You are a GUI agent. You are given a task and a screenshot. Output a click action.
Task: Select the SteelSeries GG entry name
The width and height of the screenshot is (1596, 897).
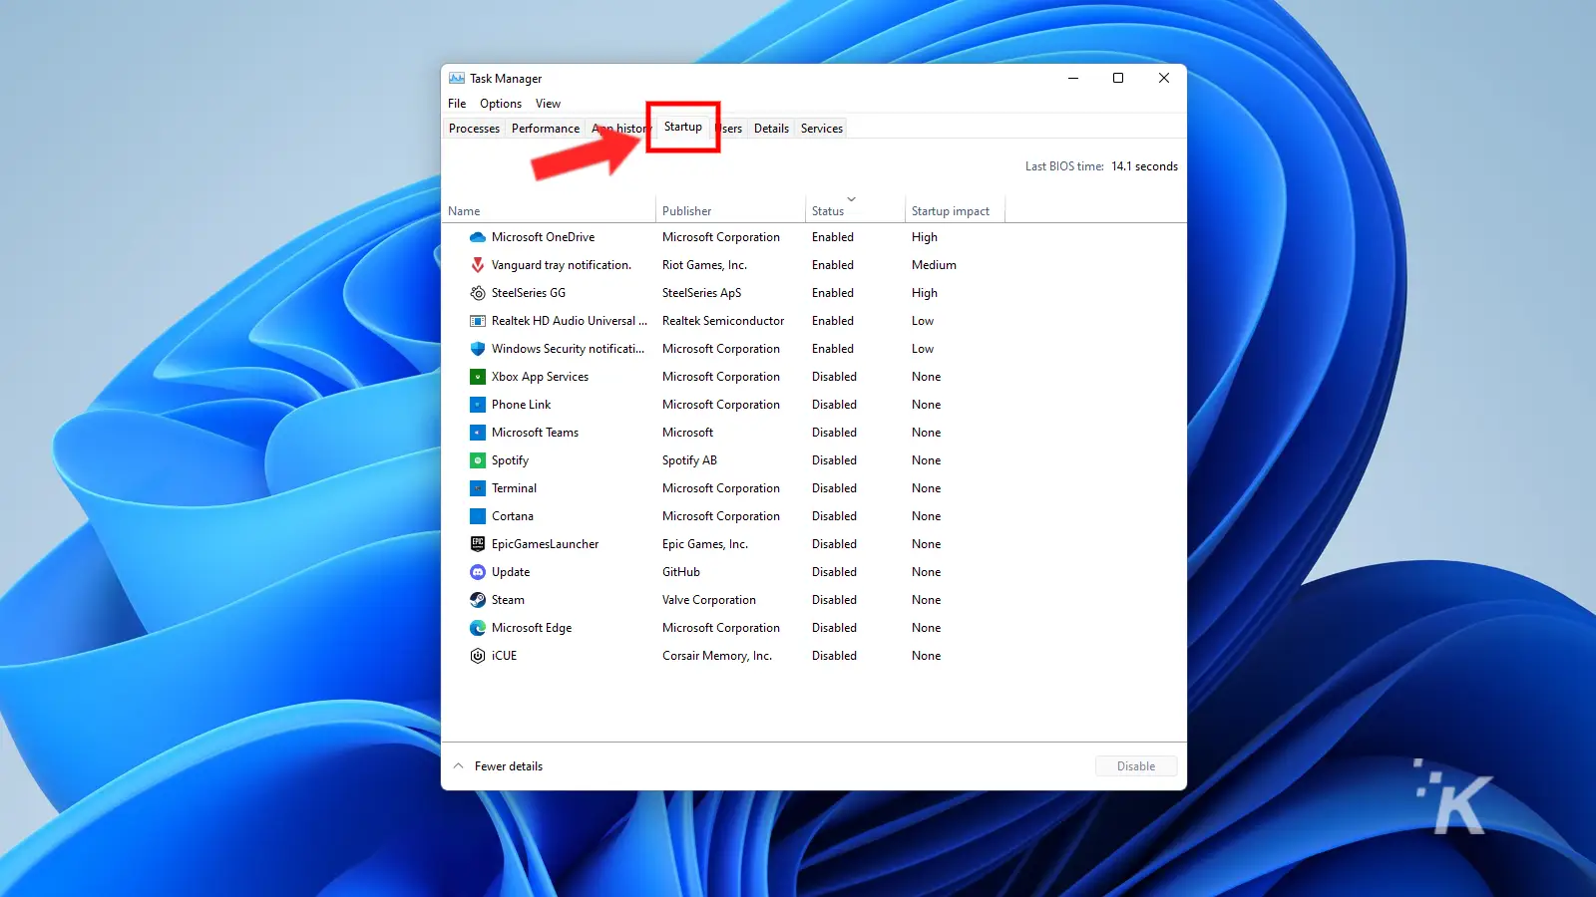529,293
